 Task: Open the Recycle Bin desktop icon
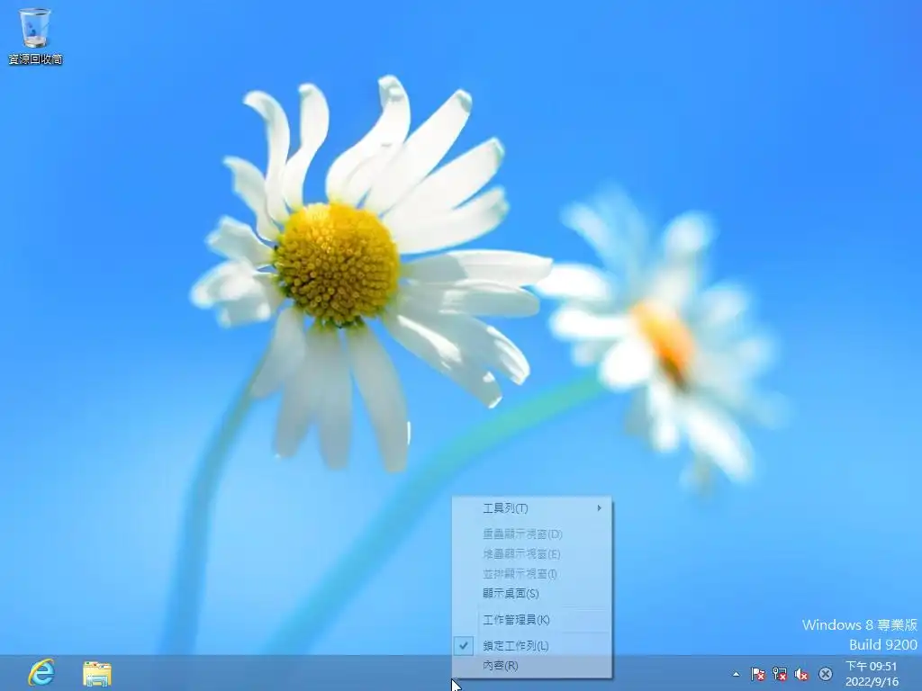pos(35,36)
